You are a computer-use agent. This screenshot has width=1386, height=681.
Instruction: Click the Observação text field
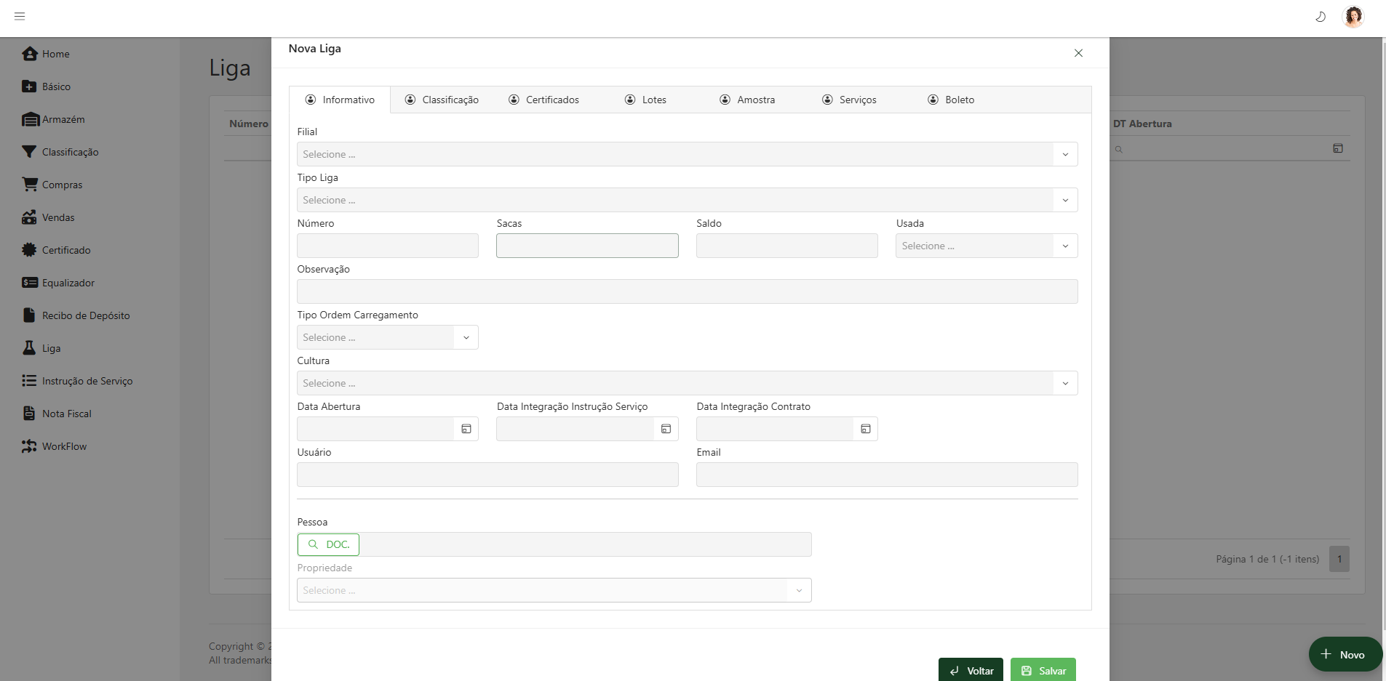point(687,291)
